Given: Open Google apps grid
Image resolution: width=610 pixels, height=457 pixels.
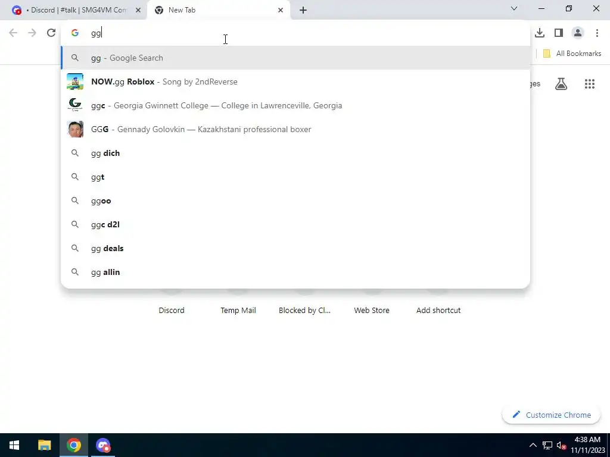Looking at the screenshot, I should pos(589,83).
